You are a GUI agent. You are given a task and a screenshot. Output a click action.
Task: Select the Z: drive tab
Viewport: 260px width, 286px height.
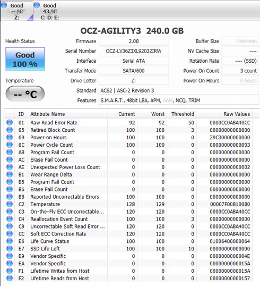(17, 11)
